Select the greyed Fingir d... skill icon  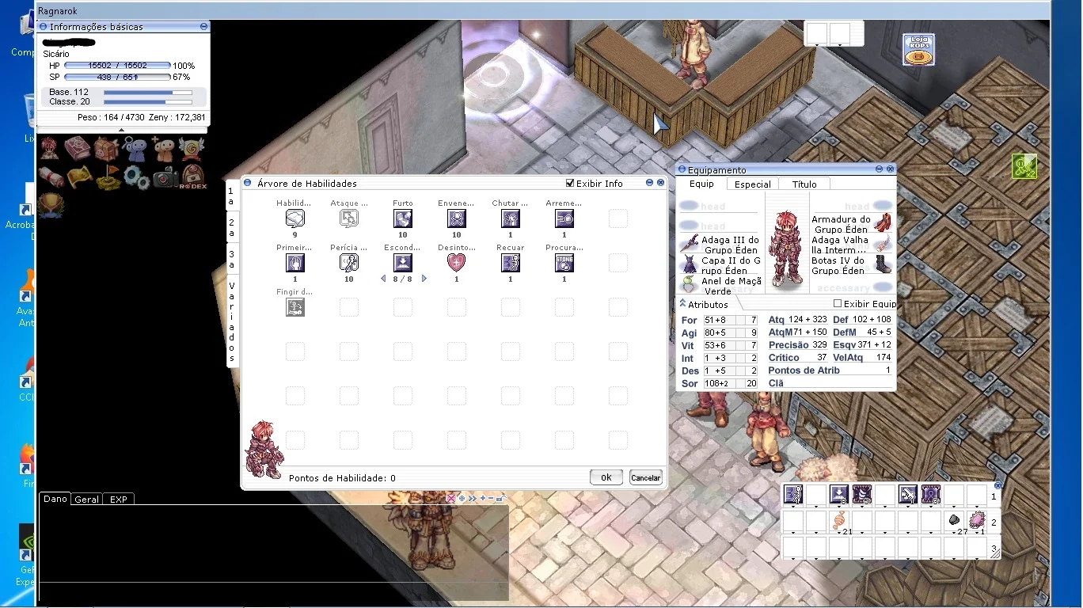click(x=295, y=307)
